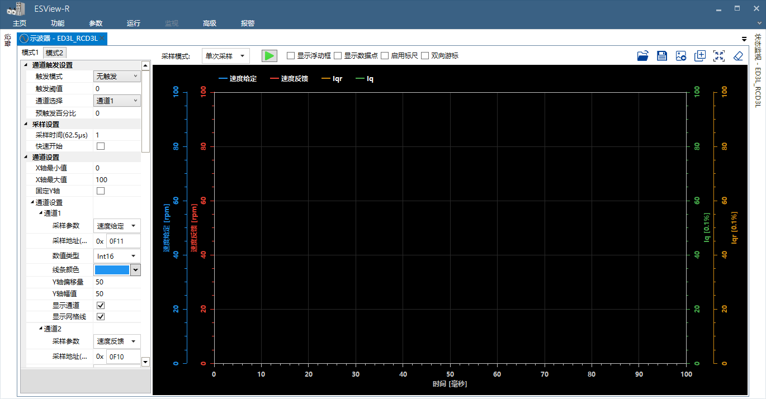Open channel 2 采样参数 dropdown 速度反馈
766x399 pixels.
117,341
